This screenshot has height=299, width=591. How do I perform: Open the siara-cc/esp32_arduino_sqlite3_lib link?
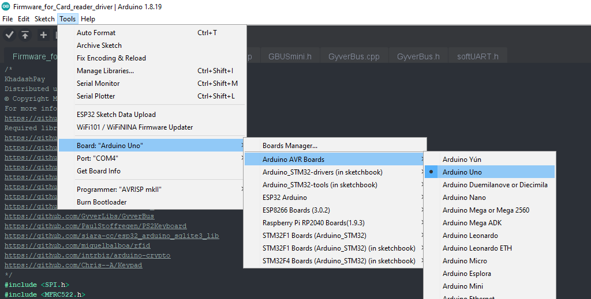point(112,236)
